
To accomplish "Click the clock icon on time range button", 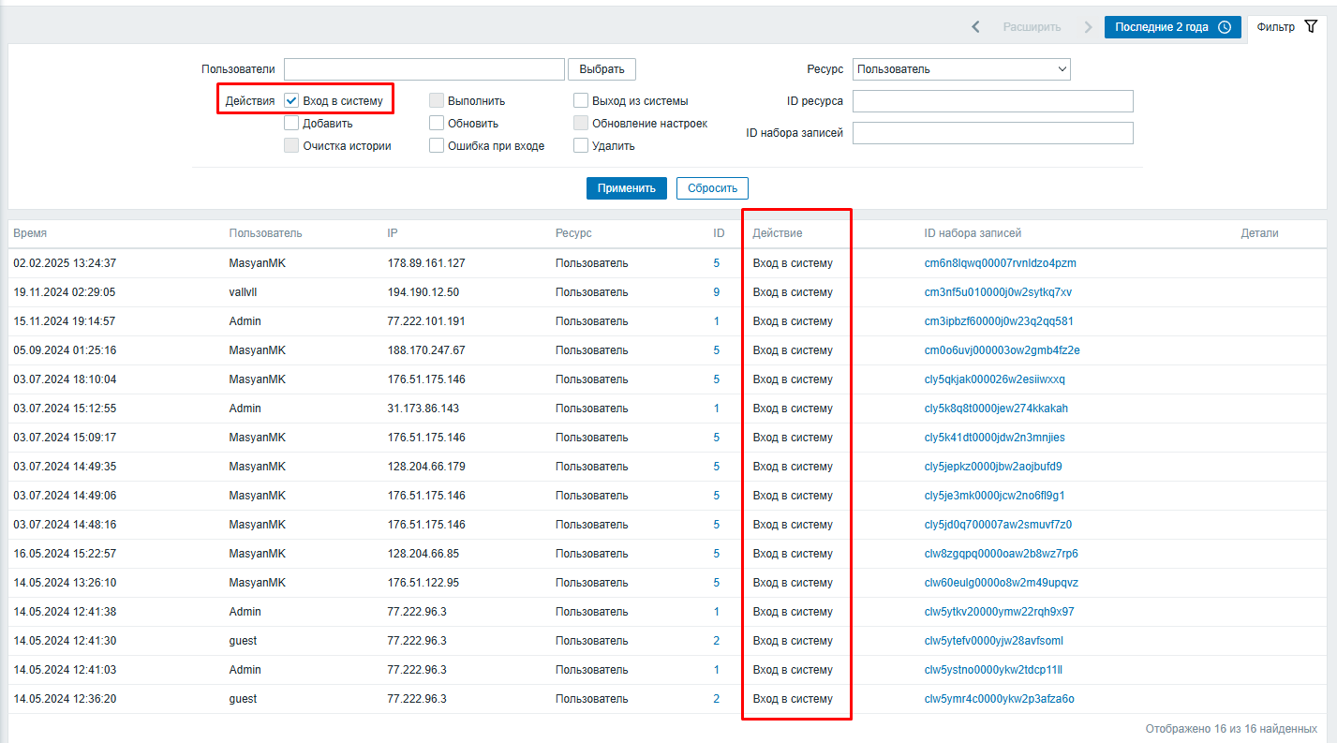I will click(1224, 27).
